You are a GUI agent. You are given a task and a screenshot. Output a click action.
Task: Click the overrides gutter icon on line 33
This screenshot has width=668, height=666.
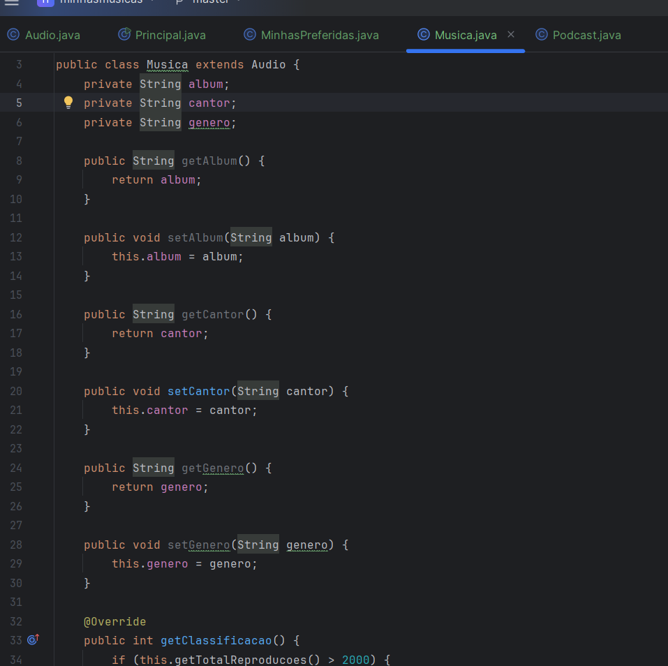34,639
